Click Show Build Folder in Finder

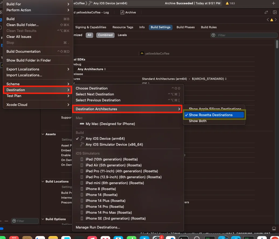pyautogui.click(x=37, y=60)
